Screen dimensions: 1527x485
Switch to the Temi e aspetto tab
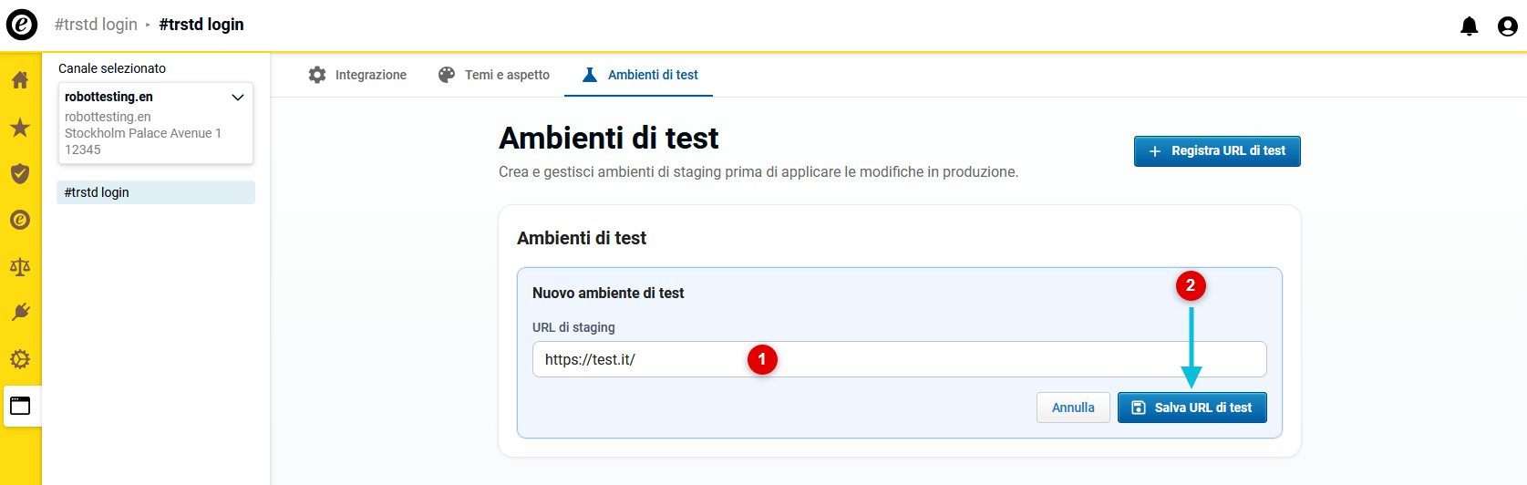click(x=493, y=75)
